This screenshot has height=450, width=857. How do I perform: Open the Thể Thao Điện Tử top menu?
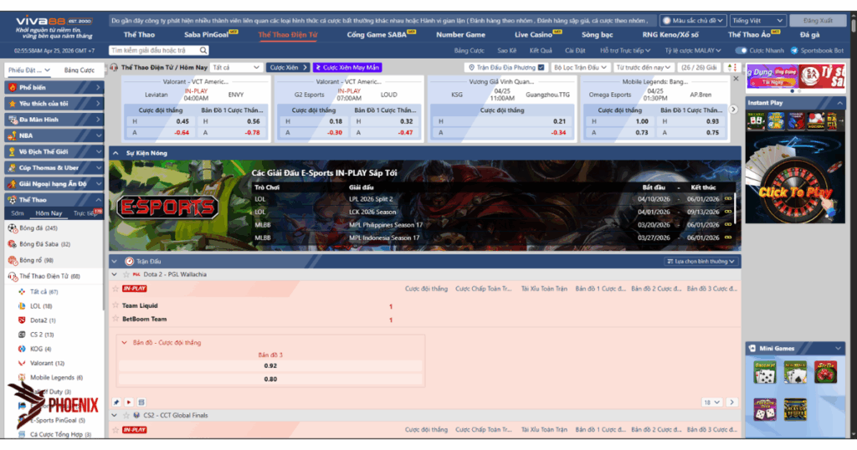pyautogui.click(x=288, y=34)
